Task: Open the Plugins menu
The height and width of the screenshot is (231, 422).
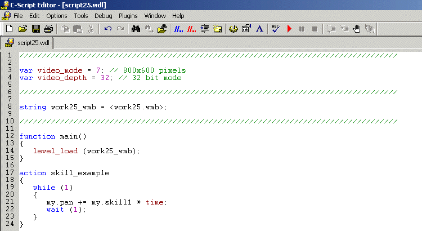Action: (128, 16)
